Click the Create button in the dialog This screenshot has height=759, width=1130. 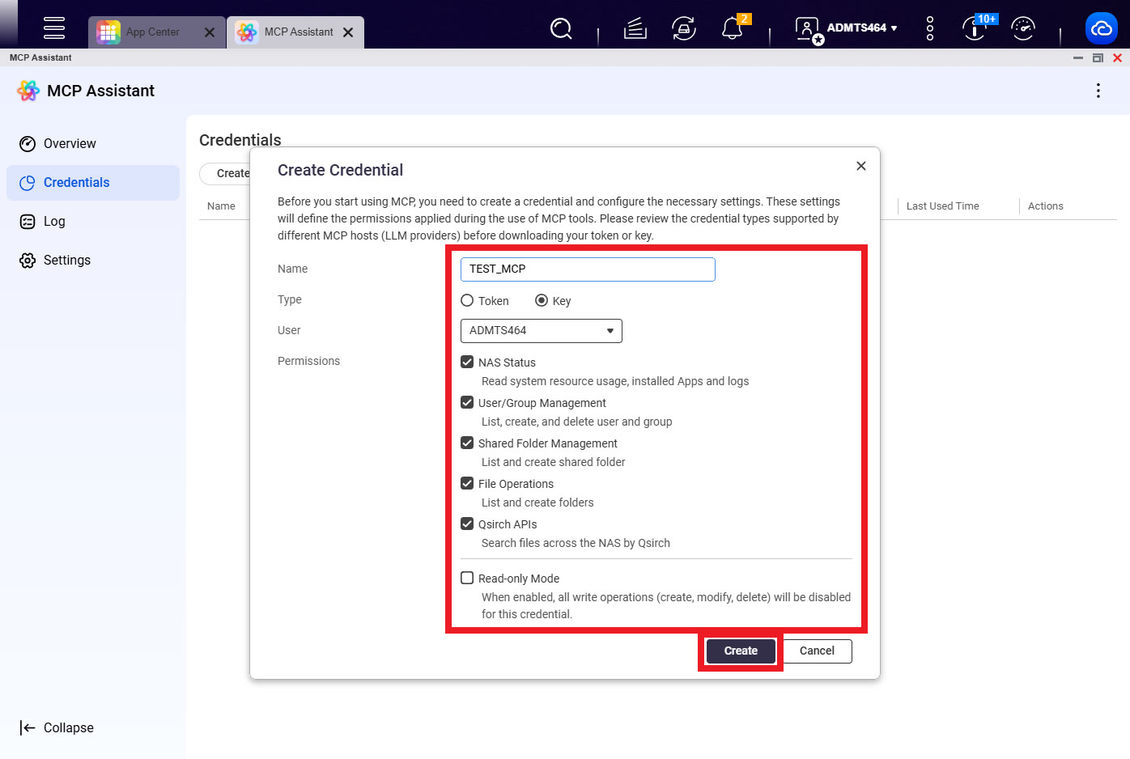[741, 651]
